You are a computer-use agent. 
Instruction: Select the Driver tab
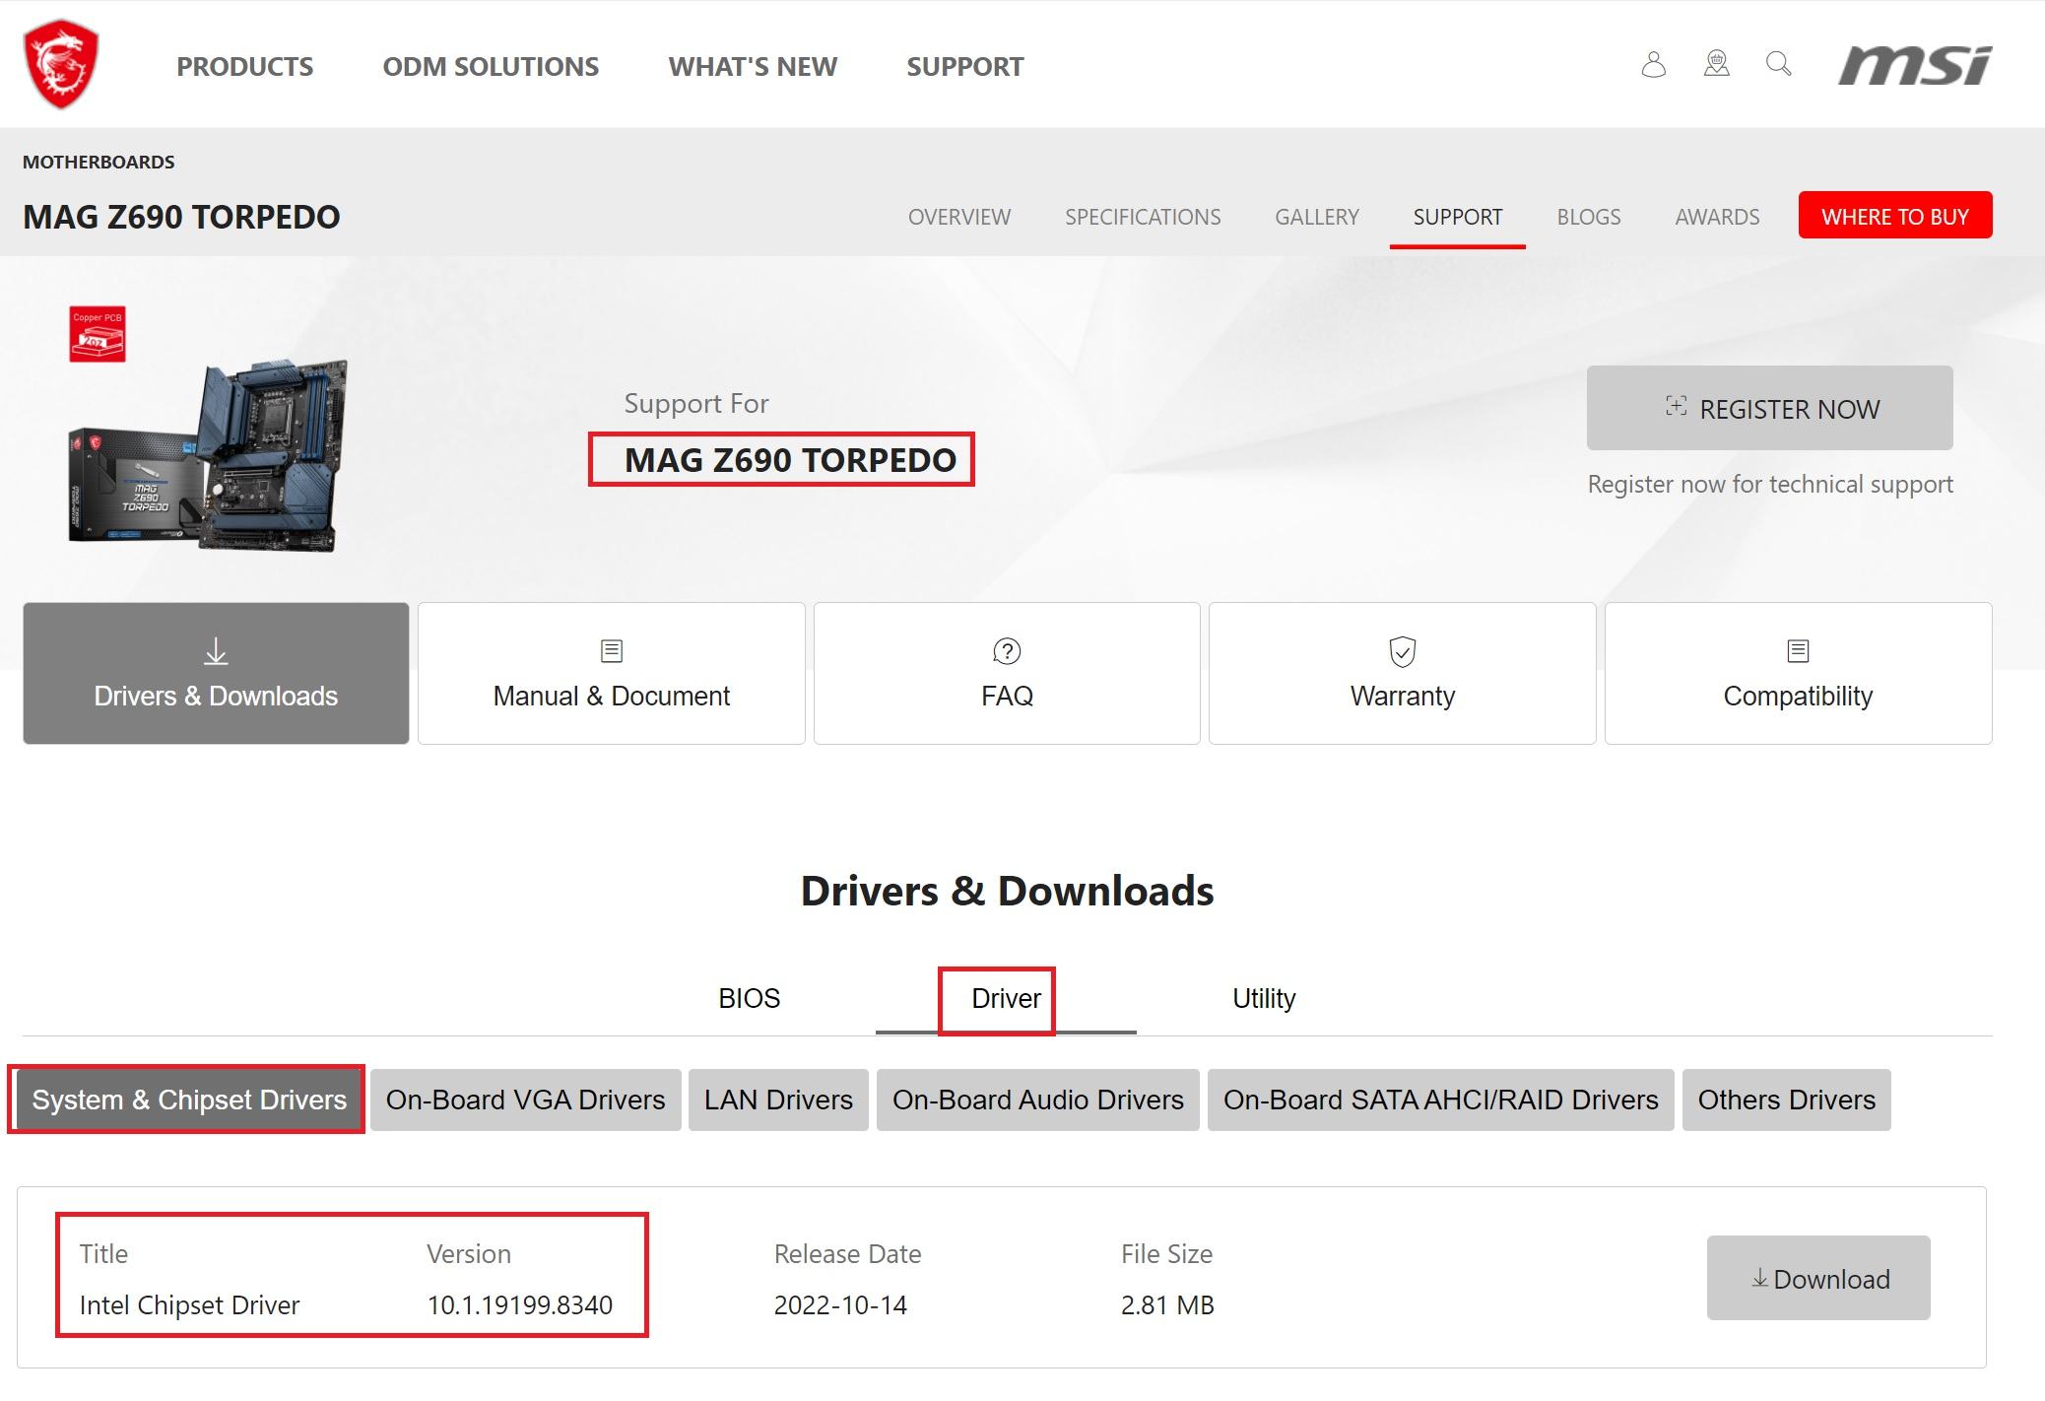tap(1006, 999)
